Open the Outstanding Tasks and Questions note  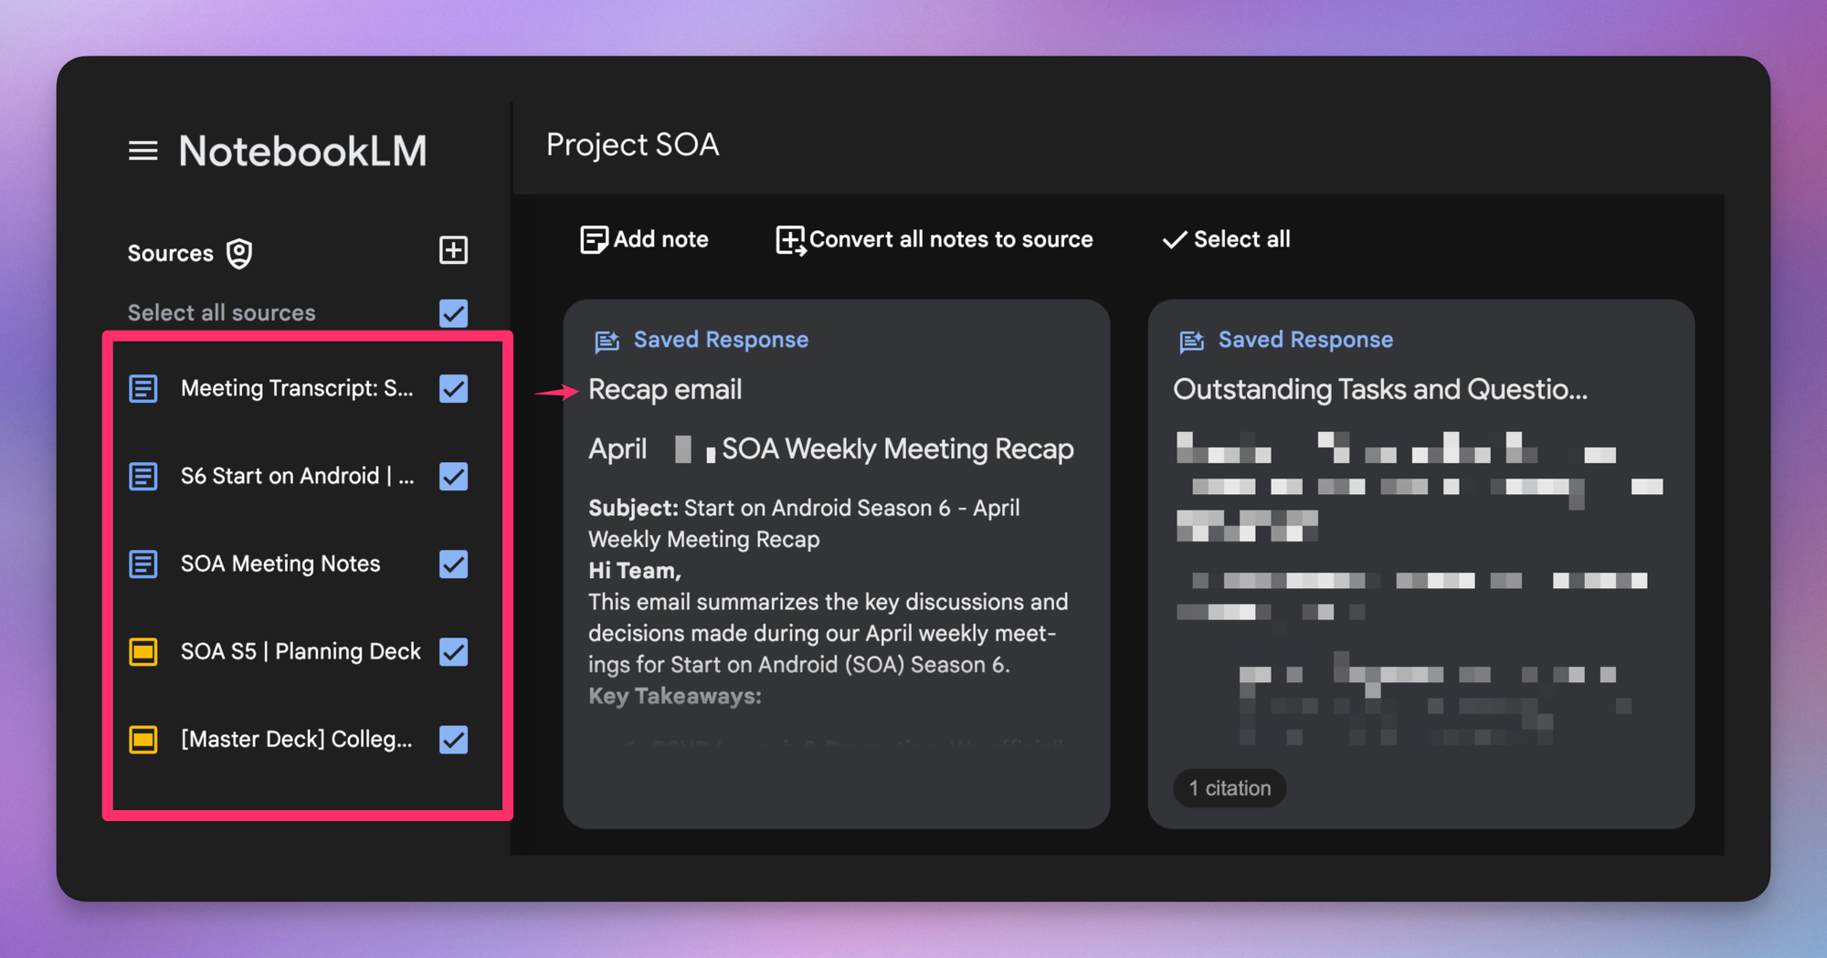[1380, 390]
